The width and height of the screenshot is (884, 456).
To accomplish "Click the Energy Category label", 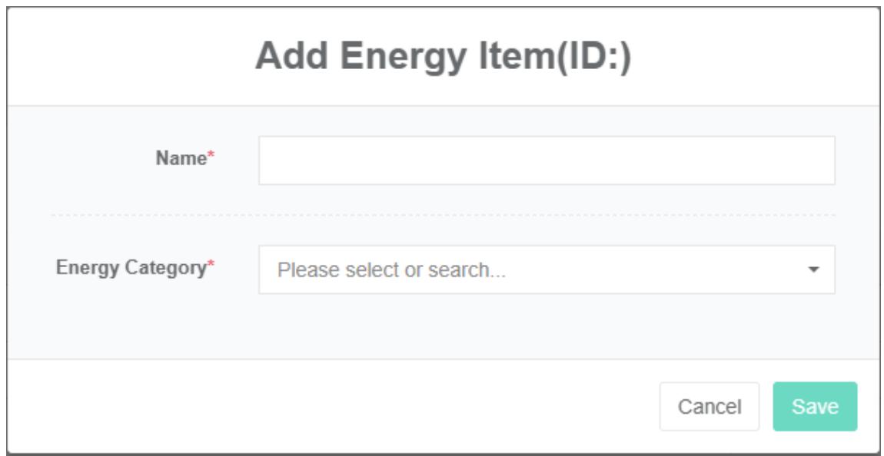I will click(x=131, y=268).
